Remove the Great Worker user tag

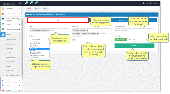126,40
